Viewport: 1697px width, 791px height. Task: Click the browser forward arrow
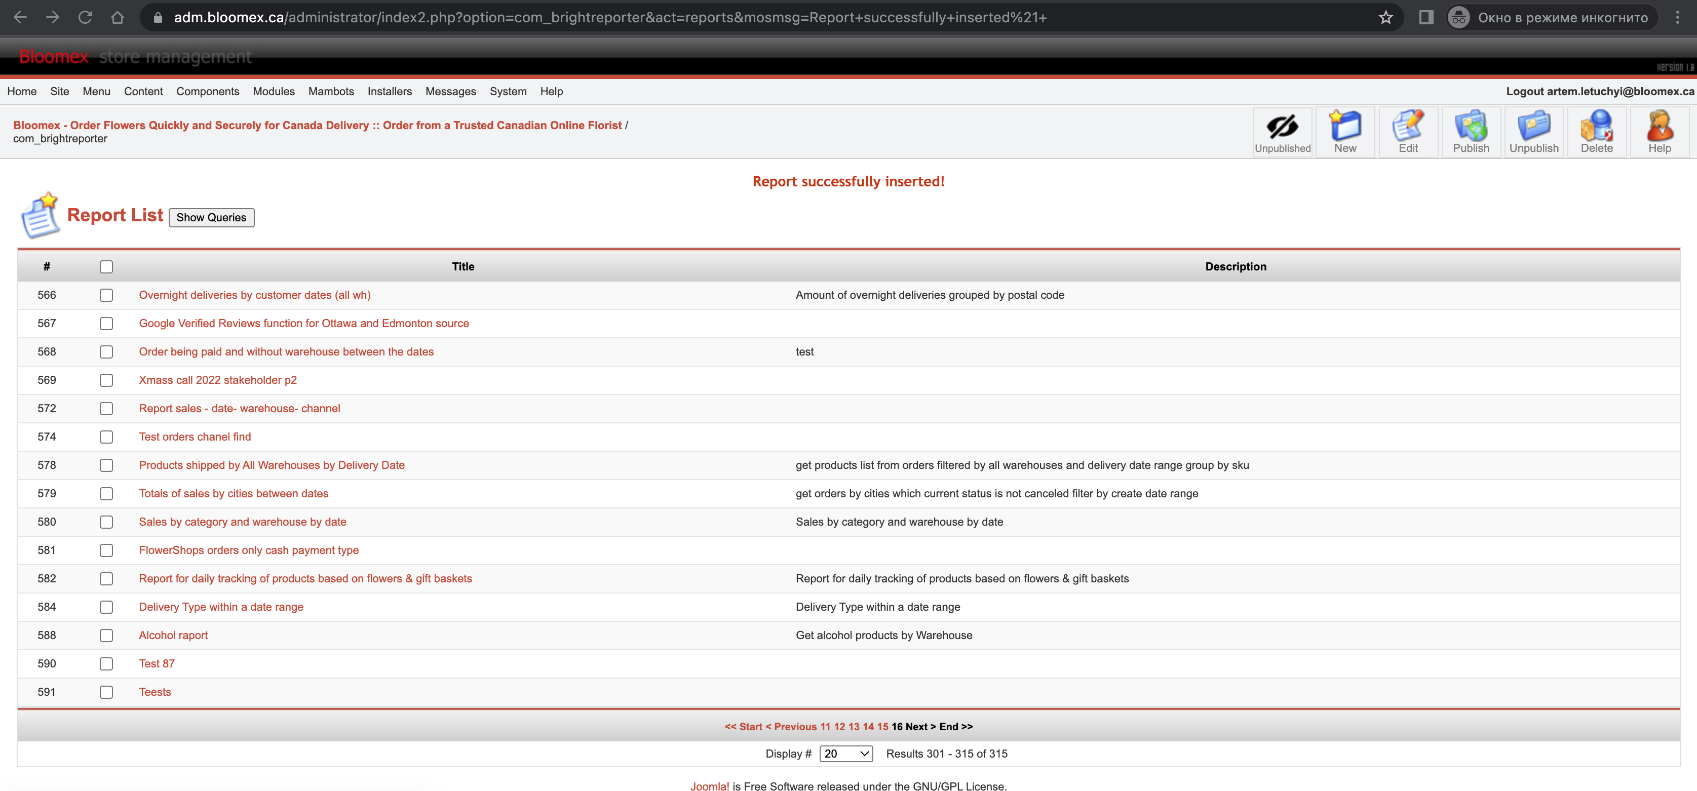53,17
